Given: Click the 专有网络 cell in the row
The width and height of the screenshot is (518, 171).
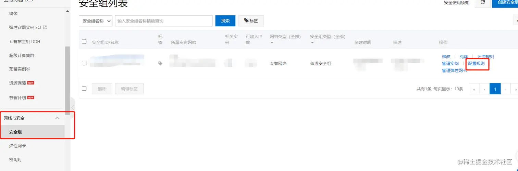Looking at the screenshot, I should [278, 64].
